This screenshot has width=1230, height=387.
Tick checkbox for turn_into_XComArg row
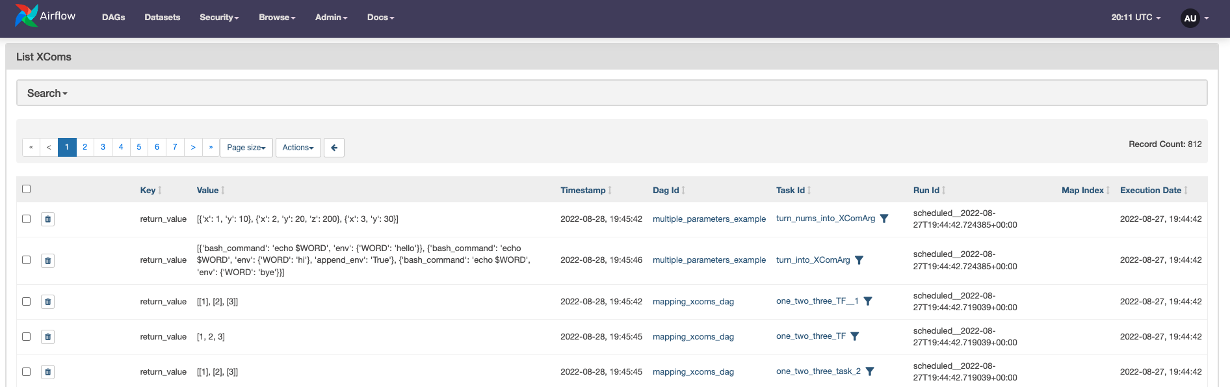pos(27,260)
